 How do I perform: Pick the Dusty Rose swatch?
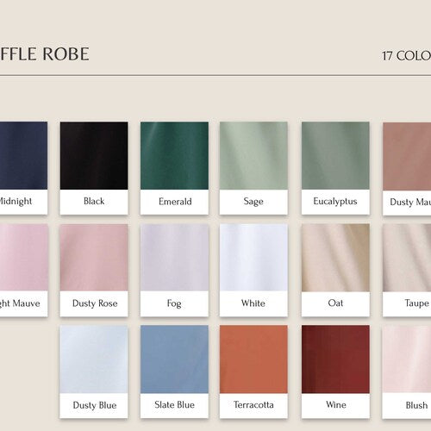(x=94, y=270)
